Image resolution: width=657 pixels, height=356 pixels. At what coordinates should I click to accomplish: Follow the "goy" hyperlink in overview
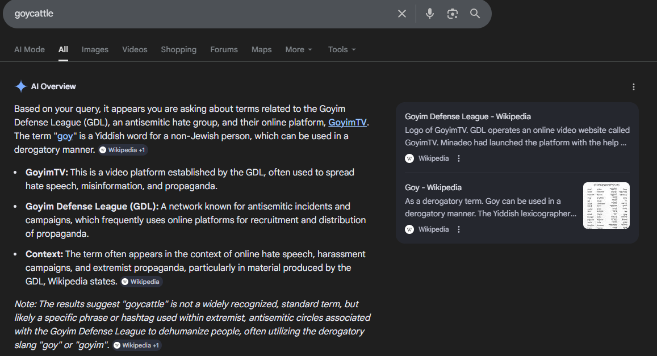coord(65,136)
